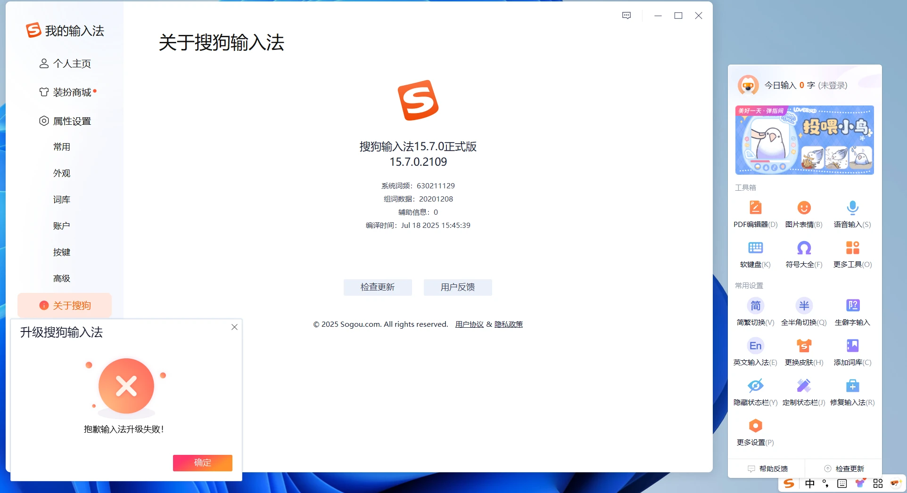
Task: Go to 词库 settings page
Action: (x=62, y=200)
